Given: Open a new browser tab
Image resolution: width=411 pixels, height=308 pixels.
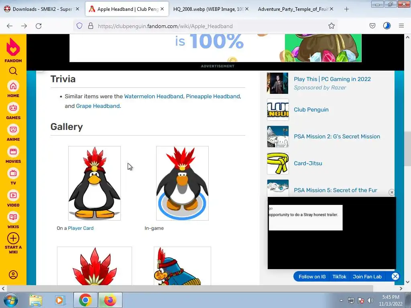Looking at the screenshot, I should 346,9.
